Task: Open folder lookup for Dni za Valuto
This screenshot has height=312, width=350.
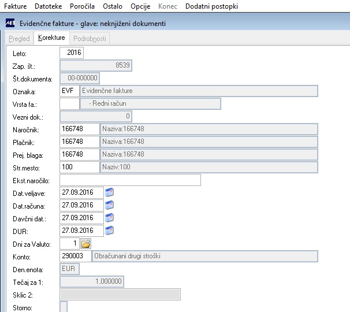Action: click(86, 243)
